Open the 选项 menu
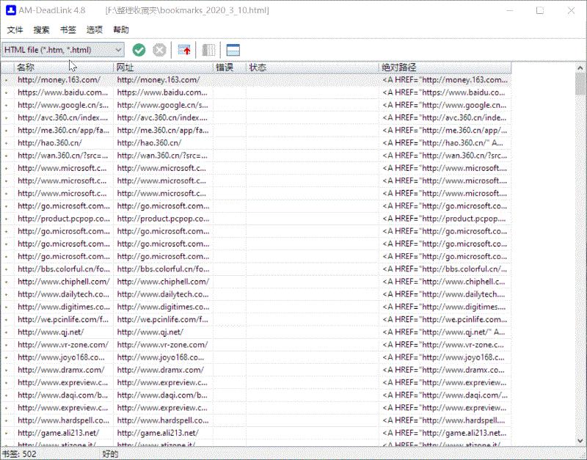This screenshot has width=587, height=460. [x=95, y=30]
